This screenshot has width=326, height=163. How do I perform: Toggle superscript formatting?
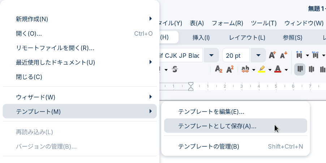pyautogui.click(x=230, y=69)
